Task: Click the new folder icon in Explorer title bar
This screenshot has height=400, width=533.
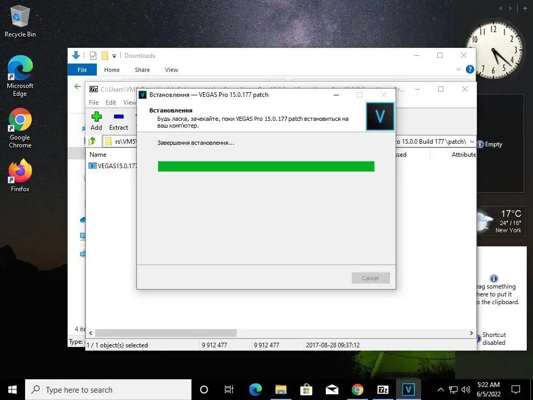Action: coord(105,55)
